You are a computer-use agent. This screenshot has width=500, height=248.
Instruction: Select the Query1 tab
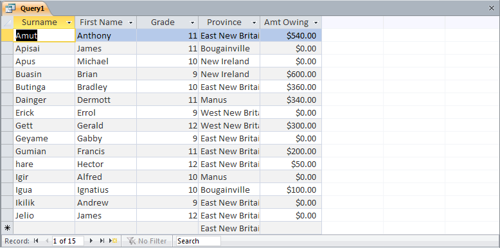click(27, 8)
